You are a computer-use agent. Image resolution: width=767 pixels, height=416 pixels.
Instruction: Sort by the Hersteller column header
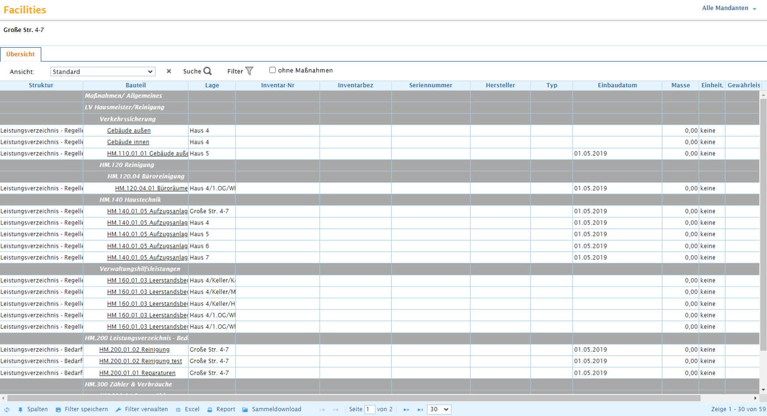click(x=500, y=85)
